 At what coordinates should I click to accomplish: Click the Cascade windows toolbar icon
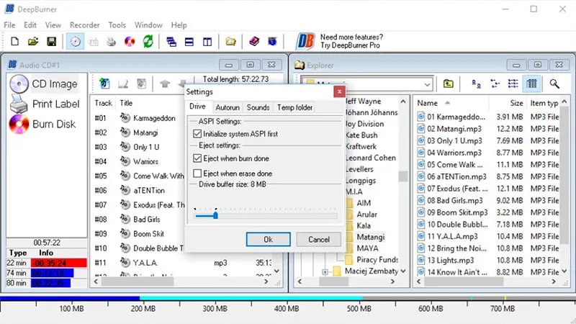(x=171, y=42)
